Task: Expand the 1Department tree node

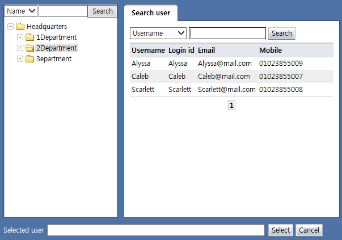Action: 20,37
